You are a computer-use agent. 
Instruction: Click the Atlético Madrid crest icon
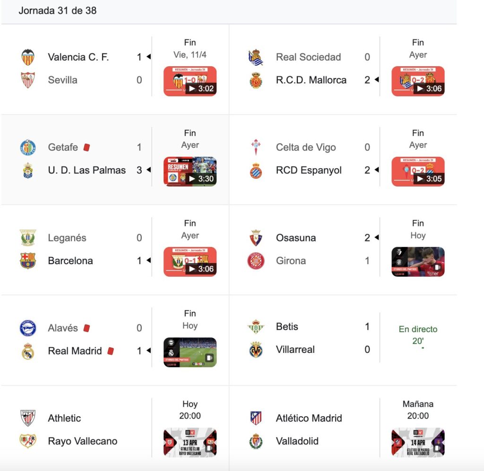pyautogui.click(x=256, y=418)
